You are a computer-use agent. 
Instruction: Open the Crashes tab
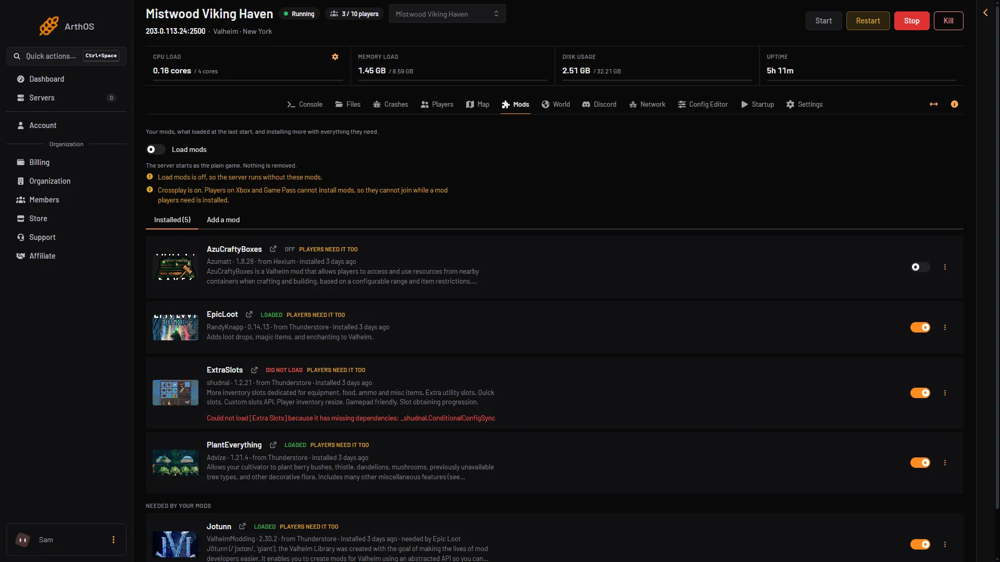(x=390, y=104)
